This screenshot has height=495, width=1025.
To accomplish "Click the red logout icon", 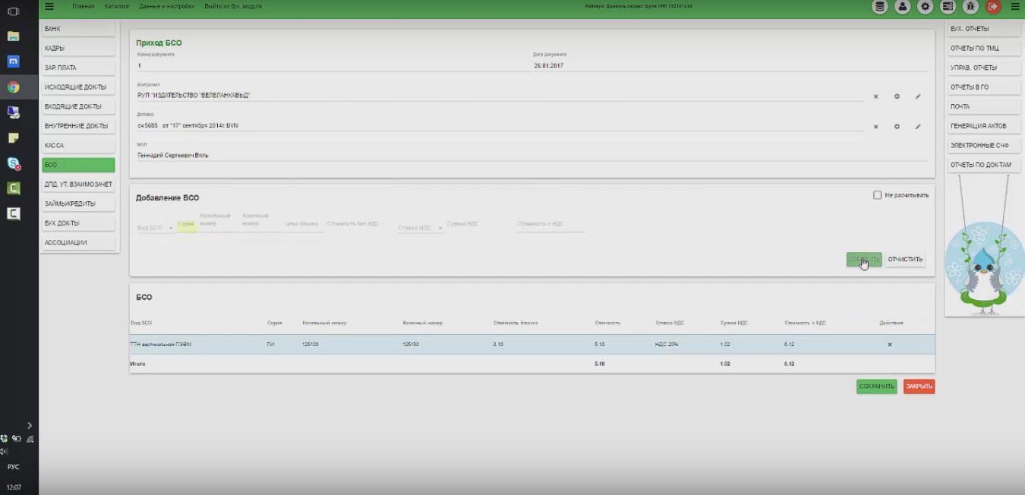I will tap(992, 7).
